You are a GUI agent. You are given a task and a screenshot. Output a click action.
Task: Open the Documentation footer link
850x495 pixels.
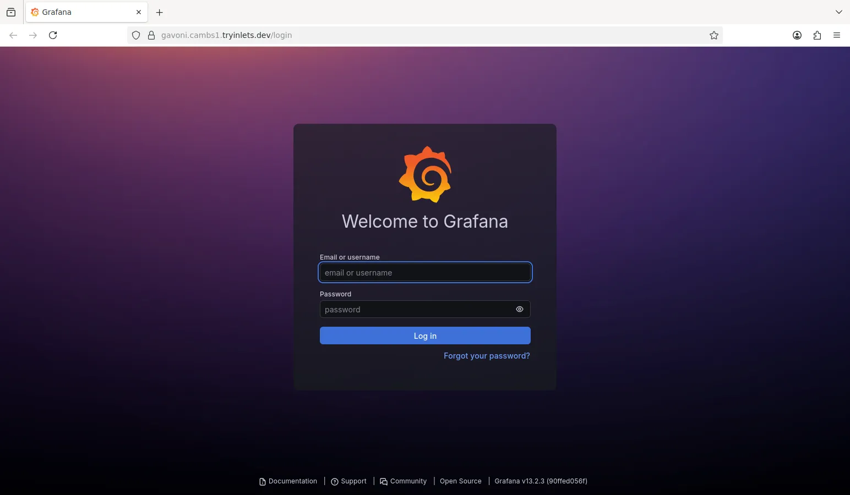(288, 481)
